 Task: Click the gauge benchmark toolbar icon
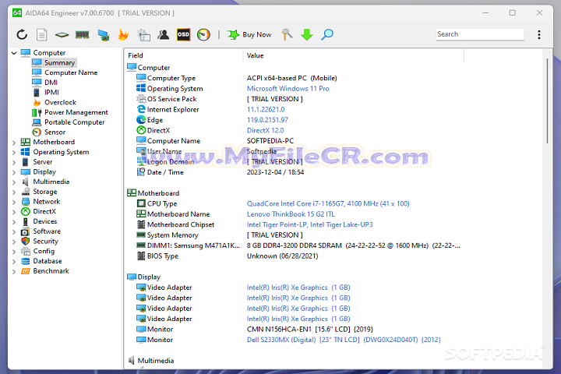203,35
